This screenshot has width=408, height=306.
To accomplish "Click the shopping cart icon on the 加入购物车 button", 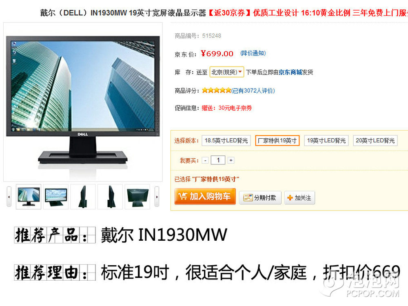I will click(182, 196).
